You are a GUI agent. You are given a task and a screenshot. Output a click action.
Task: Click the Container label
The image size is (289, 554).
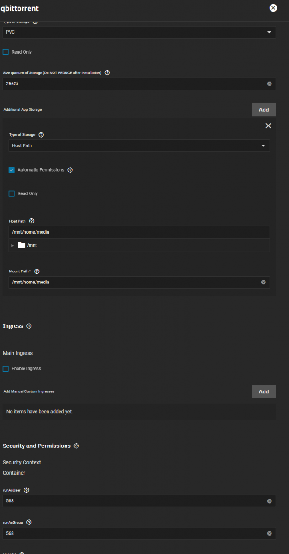[x=14, y=473]
